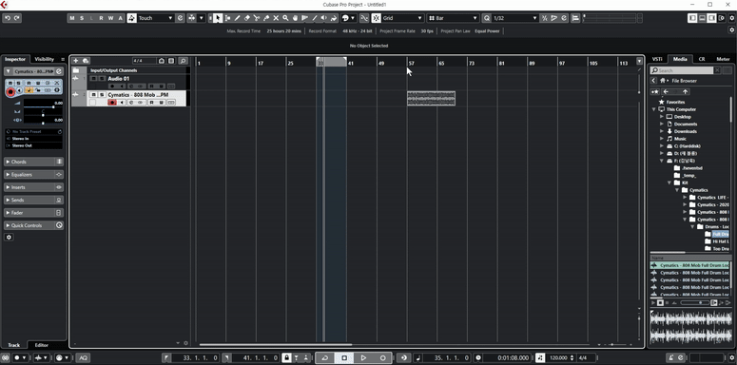Click the Fader inspector volume slider

tap(42, 107)
